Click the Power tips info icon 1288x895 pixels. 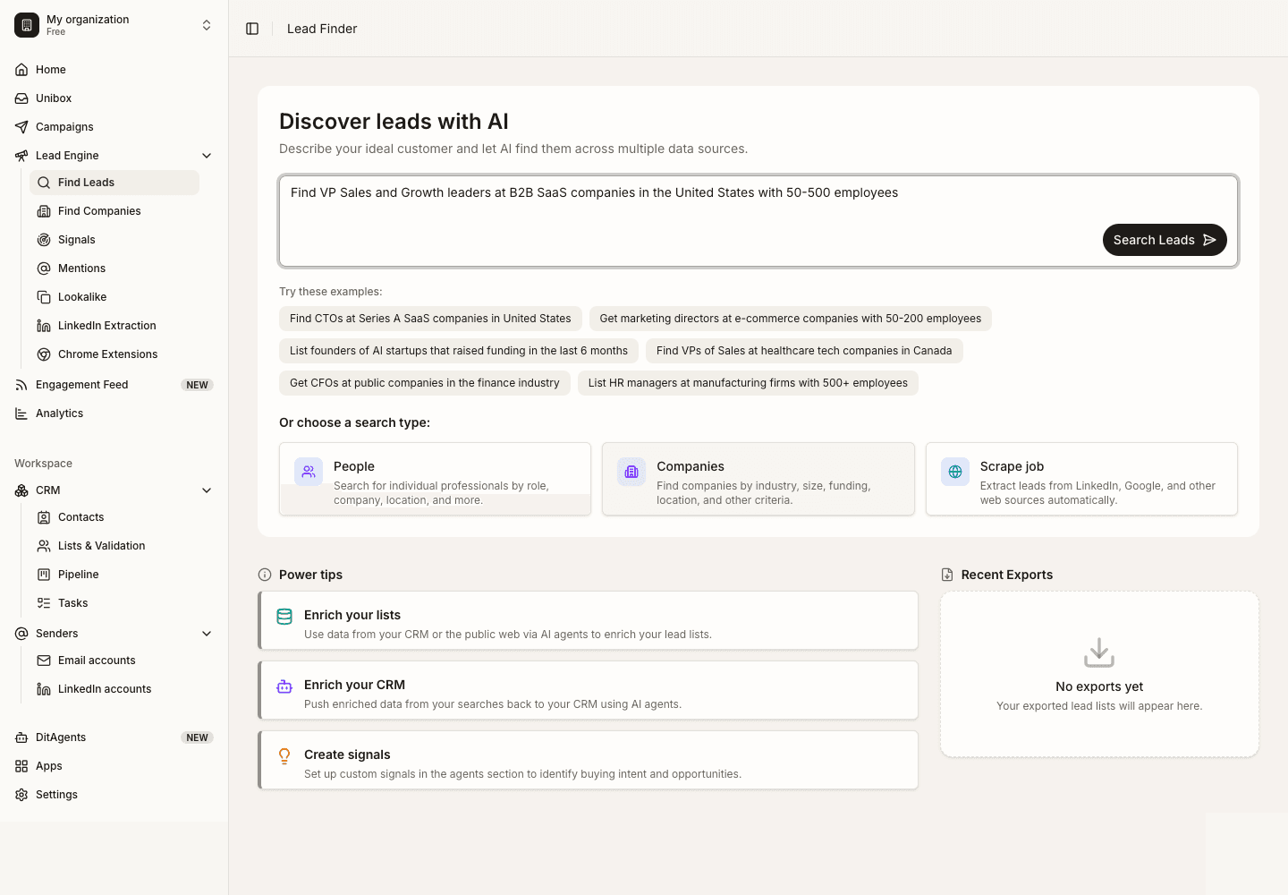click(x=265, y=575)
